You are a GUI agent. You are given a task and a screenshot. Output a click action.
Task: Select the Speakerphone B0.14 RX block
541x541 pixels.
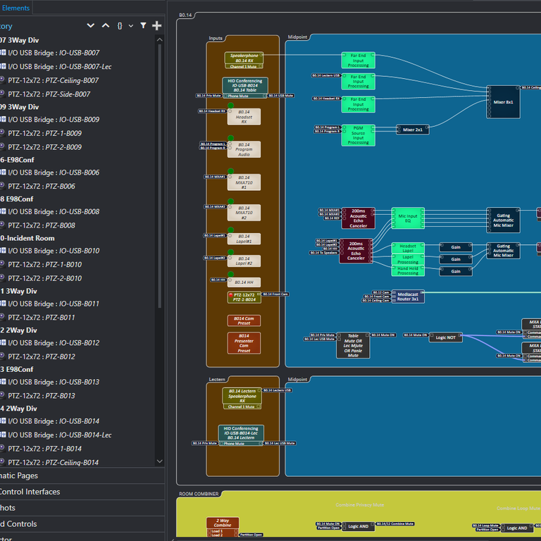coord(244,61)
